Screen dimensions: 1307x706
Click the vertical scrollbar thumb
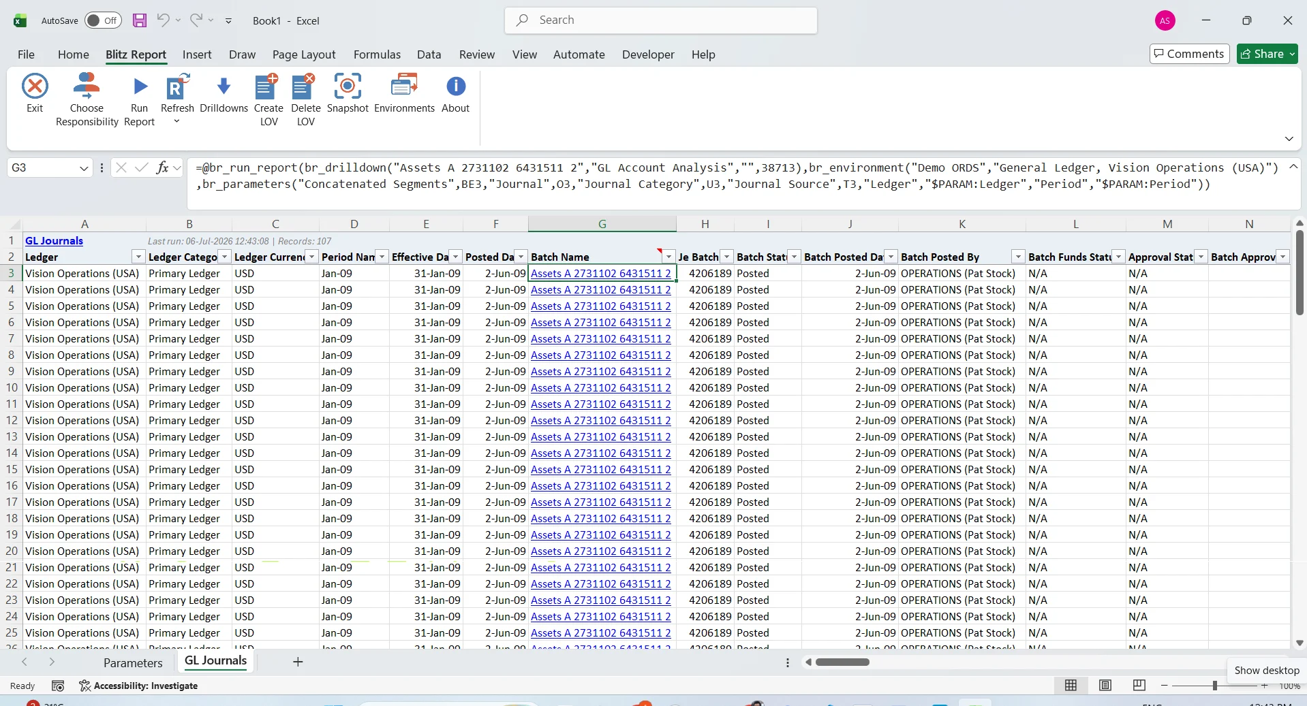pyautogui.click(x=1300, y=272)
